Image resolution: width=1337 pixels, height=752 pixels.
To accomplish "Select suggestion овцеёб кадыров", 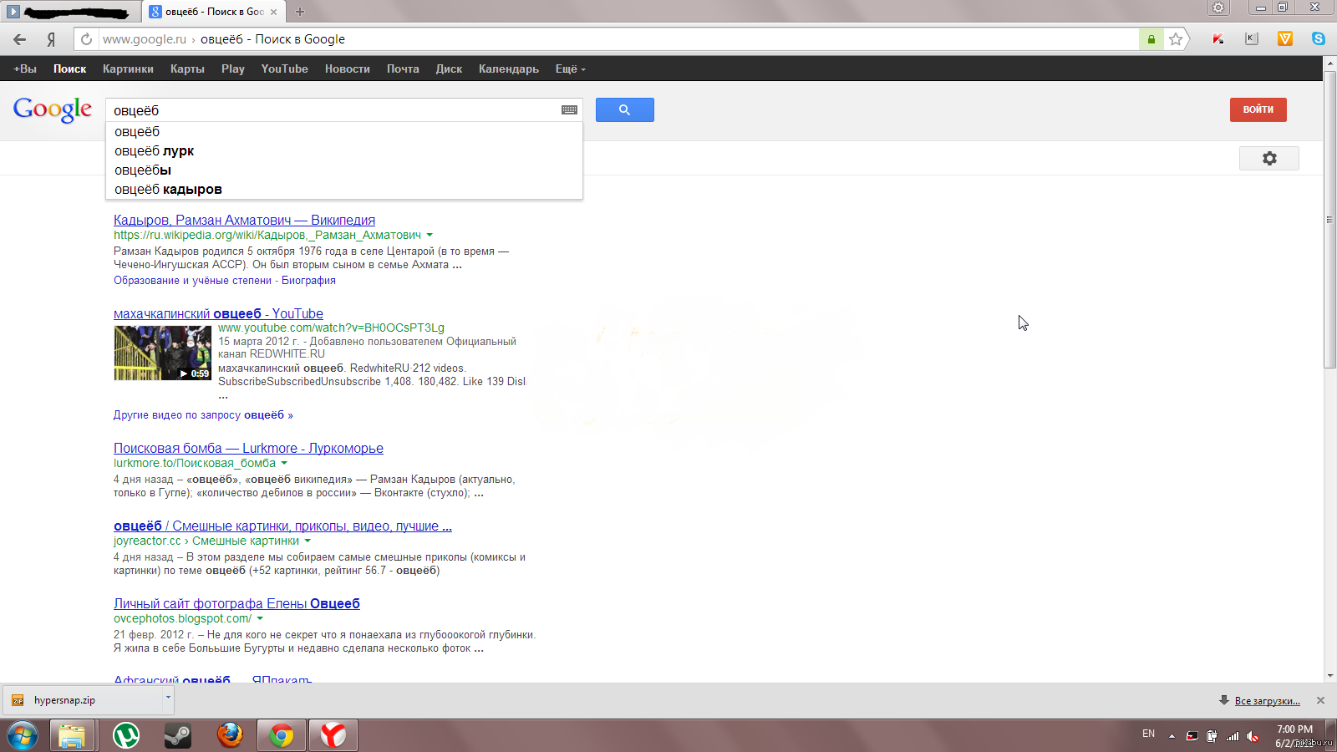I will coord(343,190).
